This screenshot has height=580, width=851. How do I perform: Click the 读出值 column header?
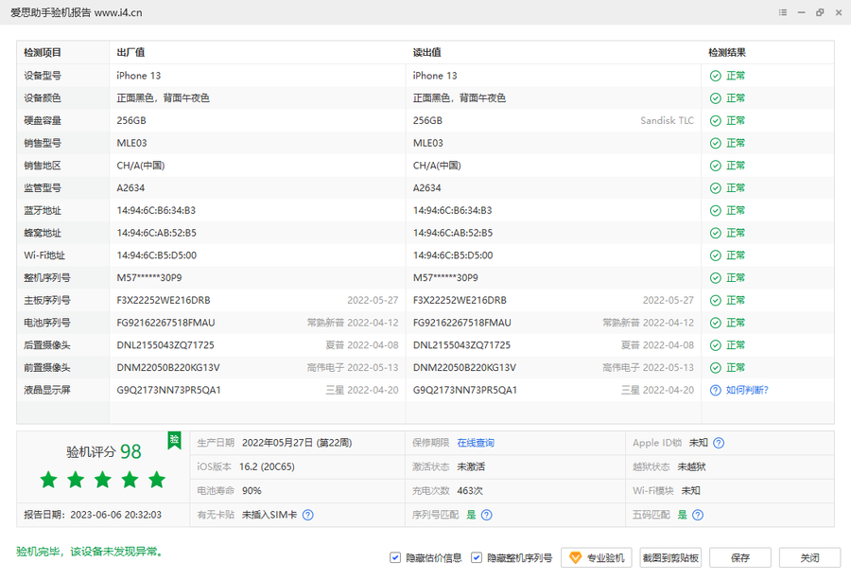[427, 53]
